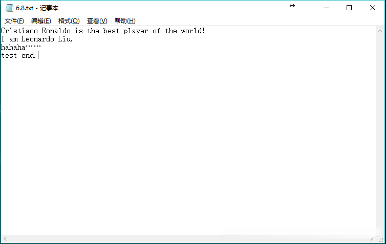The width and height of the screenshot is (386, 244).
Task: Click the title text "6.8.txt - 记事本"
Action: click(x=37, y=8)
